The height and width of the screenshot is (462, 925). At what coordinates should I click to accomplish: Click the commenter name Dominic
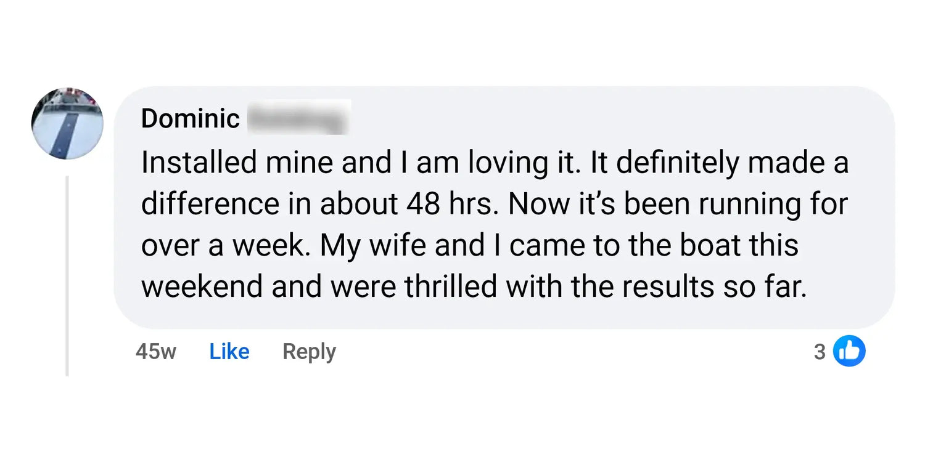click(x=190, y=118)
